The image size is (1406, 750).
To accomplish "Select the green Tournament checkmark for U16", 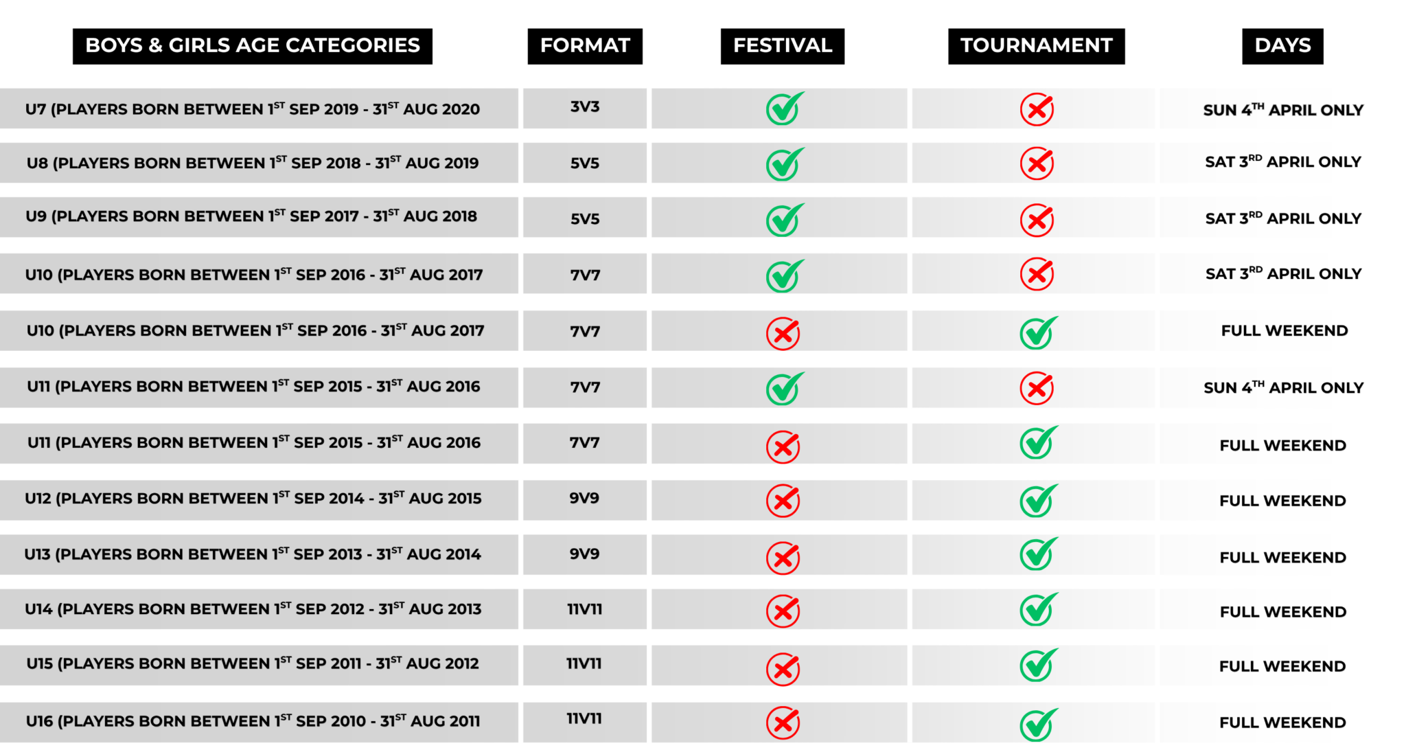I will tap(1037, 725).
